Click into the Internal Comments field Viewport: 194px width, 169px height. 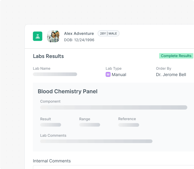pyautogui.click(x=112, y=167)
